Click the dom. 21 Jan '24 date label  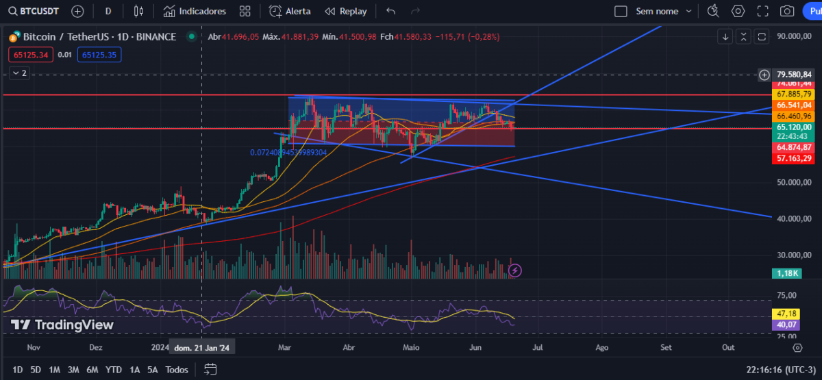tap(201, 348)
